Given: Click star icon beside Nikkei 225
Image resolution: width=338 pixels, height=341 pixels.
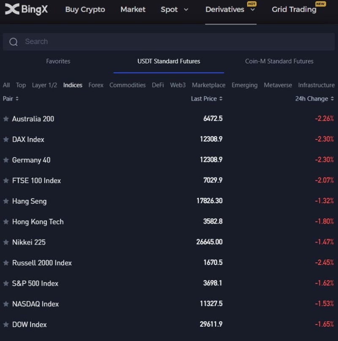Looking at the screenshot, I should [6, 242].
